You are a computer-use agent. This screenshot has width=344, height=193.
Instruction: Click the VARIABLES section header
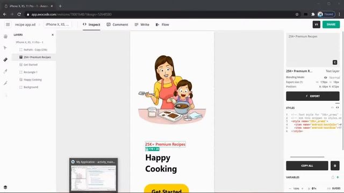[x=292, y=177]
